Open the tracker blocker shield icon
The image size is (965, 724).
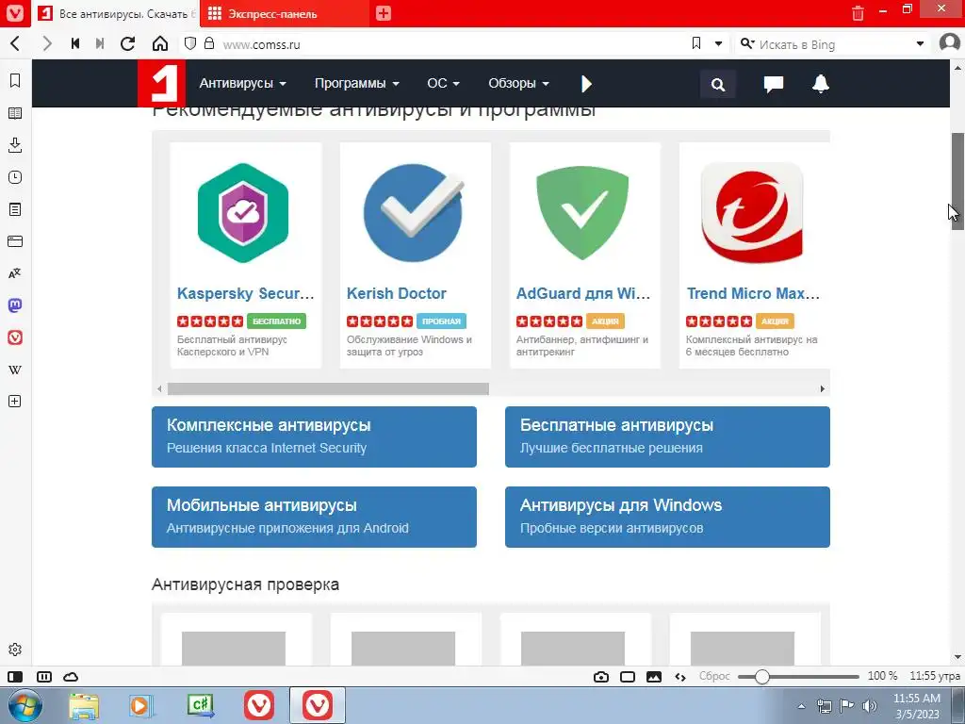190,43
